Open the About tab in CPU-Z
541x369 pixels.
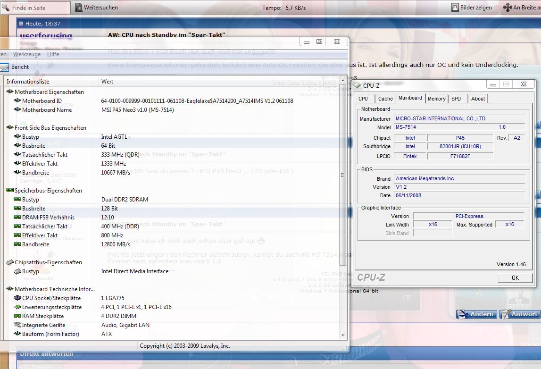(x=478, y=99)
